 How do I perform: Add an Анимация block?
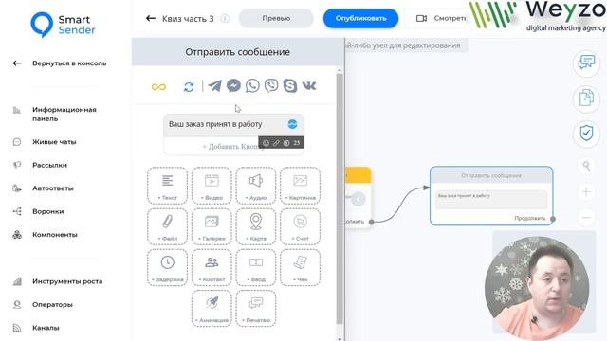[212, 309]
